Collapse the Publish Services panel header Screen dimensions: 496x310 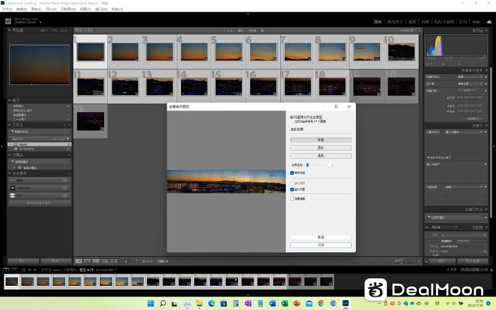tap(40, 174)
